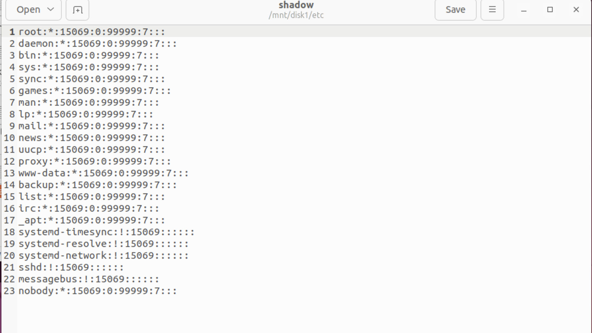
Task: Click the /mnt/disk1/etc path subtitle
Action: (x=296, y=15)
